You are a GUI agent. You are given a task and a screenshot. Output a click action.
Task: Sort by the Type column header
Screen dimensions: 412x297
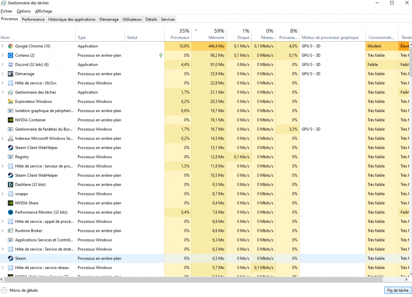click(x=101, y=34)
